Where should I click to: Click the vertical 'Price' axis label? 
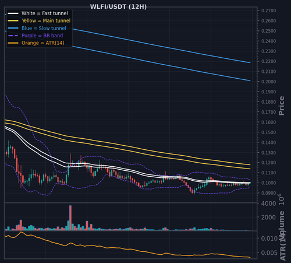point(282,106)
